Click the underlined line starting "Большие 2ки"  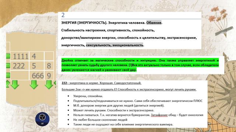coord(129,89)
